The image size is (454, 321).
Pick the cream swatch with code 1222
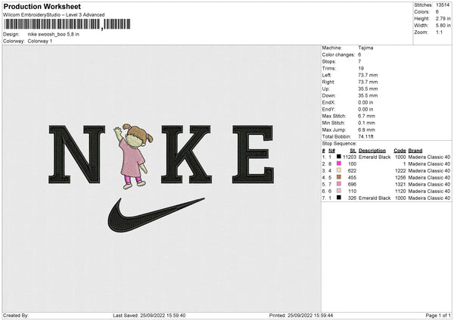coord(339,170)
